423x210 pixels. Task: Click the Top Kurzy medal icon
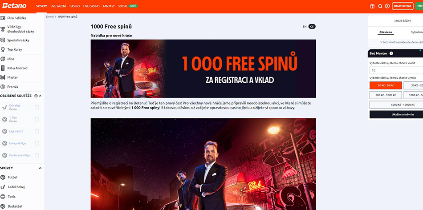click(3, 49)
